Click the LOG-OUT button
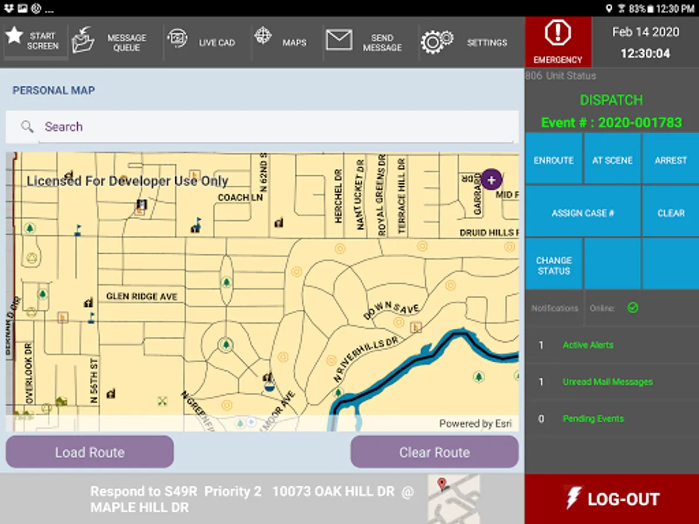699x524 pixels. pyautogui.click(x=612, y=499)
